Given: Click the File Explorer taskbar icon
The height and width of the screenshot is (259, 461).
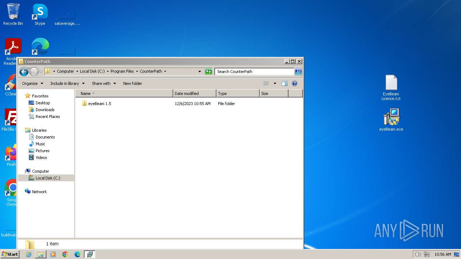Looking at the screenshot, I should [x=41, y=254].
